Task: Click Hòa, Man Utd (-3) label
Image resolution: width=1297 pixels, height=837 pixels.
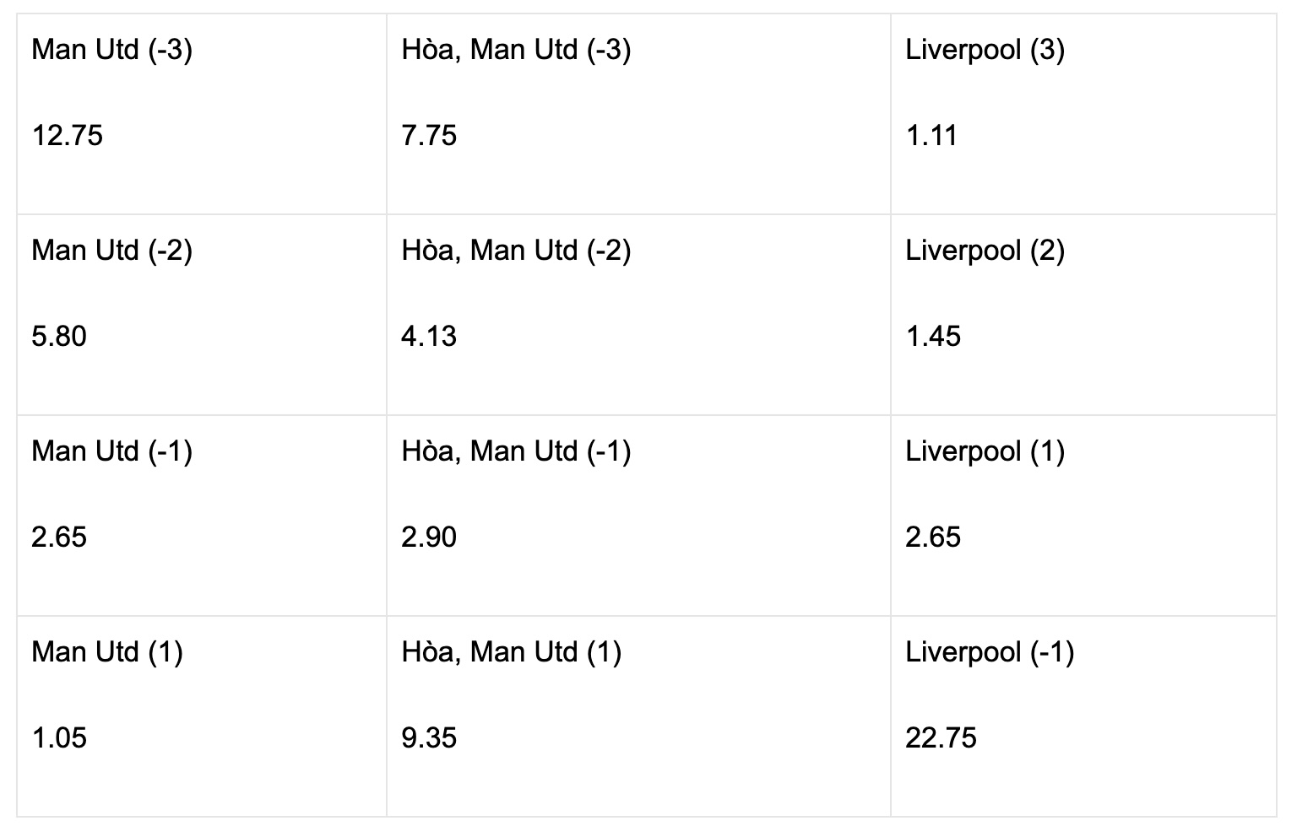Action: point(516,50)
